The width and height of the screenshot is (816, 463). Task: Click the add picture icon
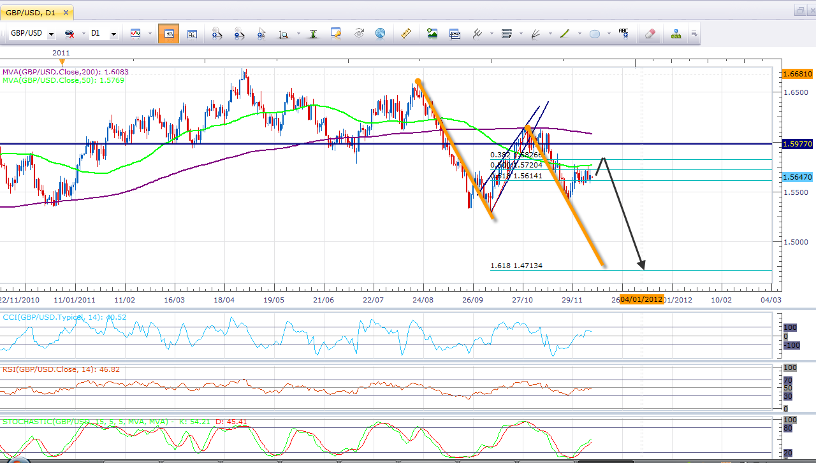pyautogui.click(x=432, y=34)
